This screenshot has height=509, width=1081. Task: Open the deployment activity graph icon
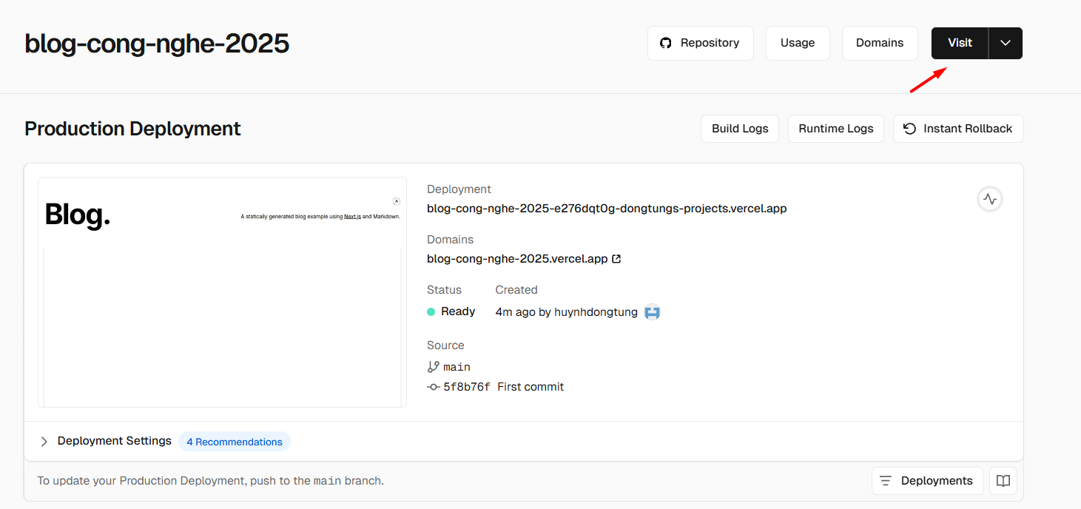tap(989, 198)
